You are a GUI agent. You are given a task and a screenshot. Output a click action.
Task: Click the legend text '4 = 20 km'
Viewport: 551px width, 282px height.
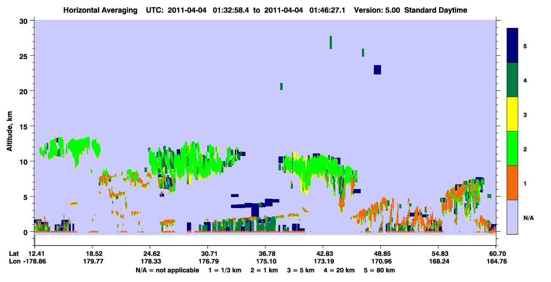pyautogui.click(x=340, y=270)
